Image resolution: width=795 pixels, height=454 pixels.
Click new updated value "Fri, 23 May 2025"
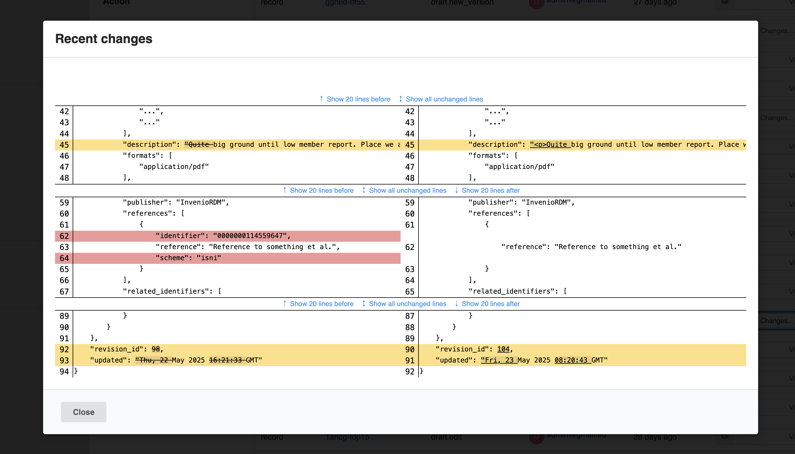[x=515, y=360]
